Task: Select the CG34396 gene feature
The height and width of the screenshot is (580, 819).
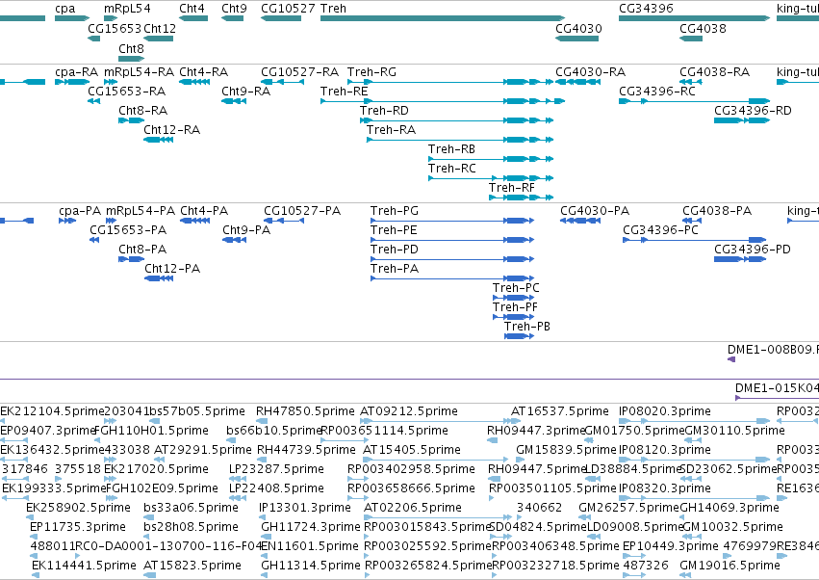Action: (x=694, y=18)
